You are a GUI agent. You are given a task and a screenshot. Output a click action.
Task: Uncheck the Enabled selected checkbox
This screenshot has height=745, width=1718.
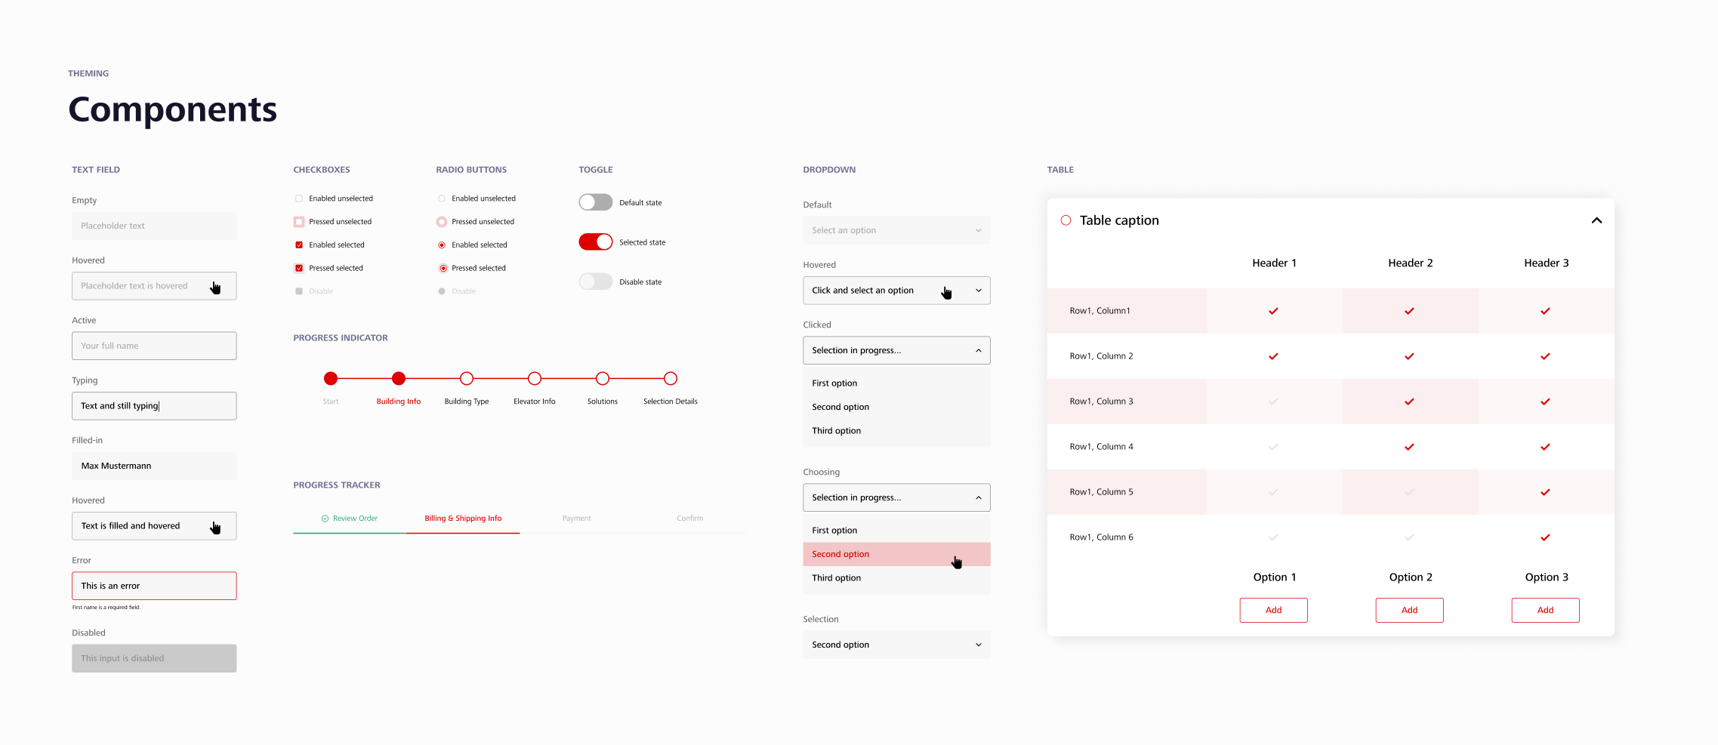click(299, 245)
